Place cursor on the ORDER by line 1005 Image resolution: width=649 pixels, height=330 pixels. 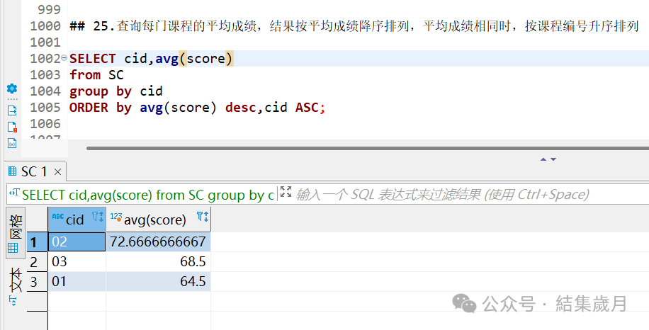(198, 108)
